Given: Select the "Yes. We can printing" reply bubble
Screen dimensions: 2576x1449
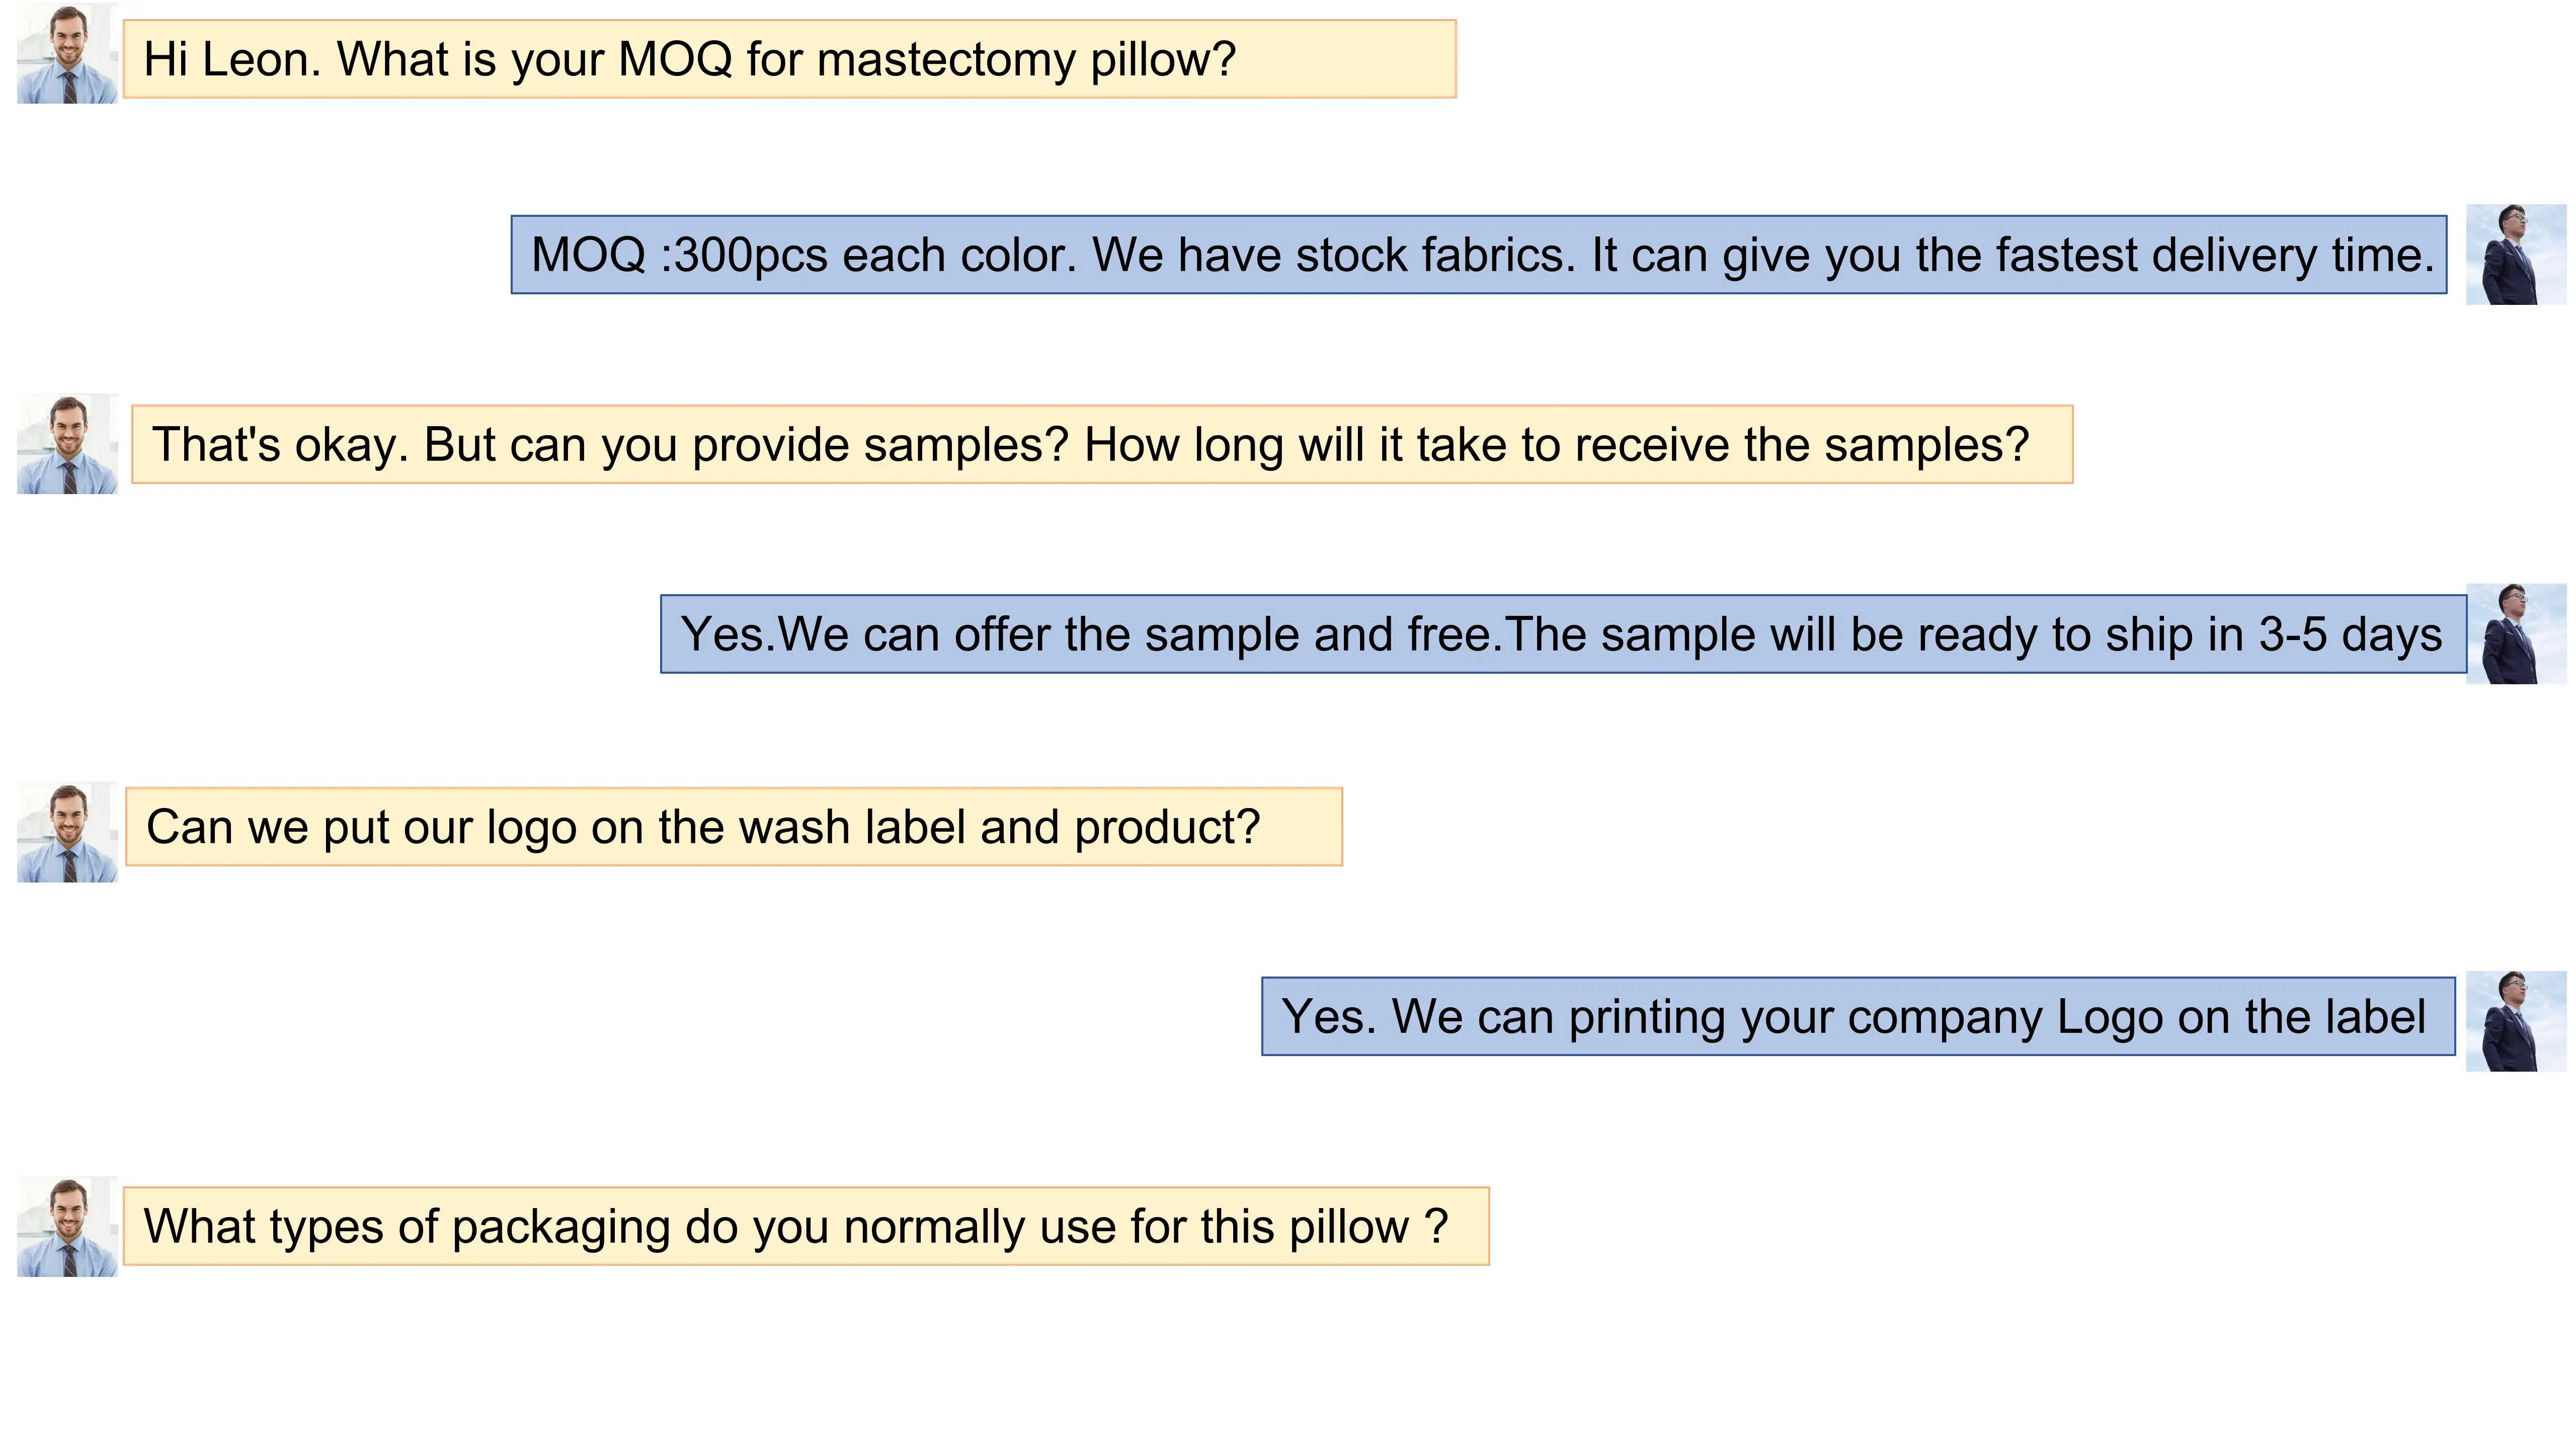Looking at the screenshot, I should click(x=1857, y=1017).
